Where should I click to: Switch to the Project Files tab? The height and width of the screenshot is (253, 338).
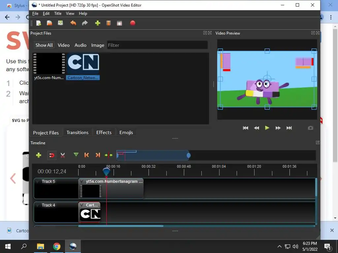[46, 133]
